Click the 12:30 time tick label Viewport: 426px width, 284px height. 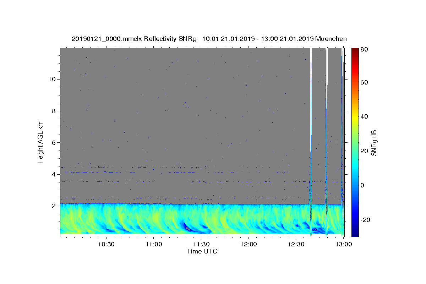[296, 245]
